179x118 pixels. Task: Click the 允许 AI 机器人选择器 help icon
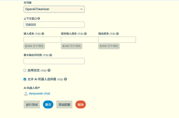[x=65, y=79]
